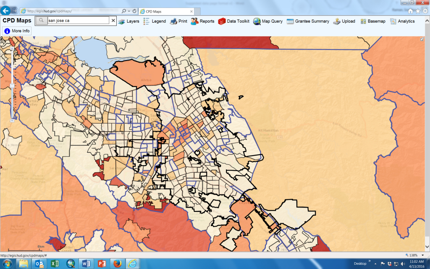This screenshot has width=430, height=269.
Task: Launch the Data Toolkit
Action: click(x=234, y=21)
